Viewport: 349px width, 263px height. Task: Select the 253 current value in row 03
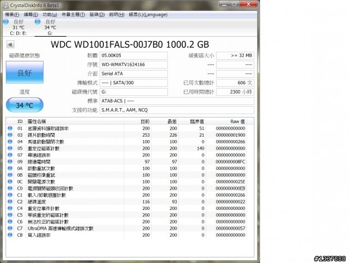[146, 135]
